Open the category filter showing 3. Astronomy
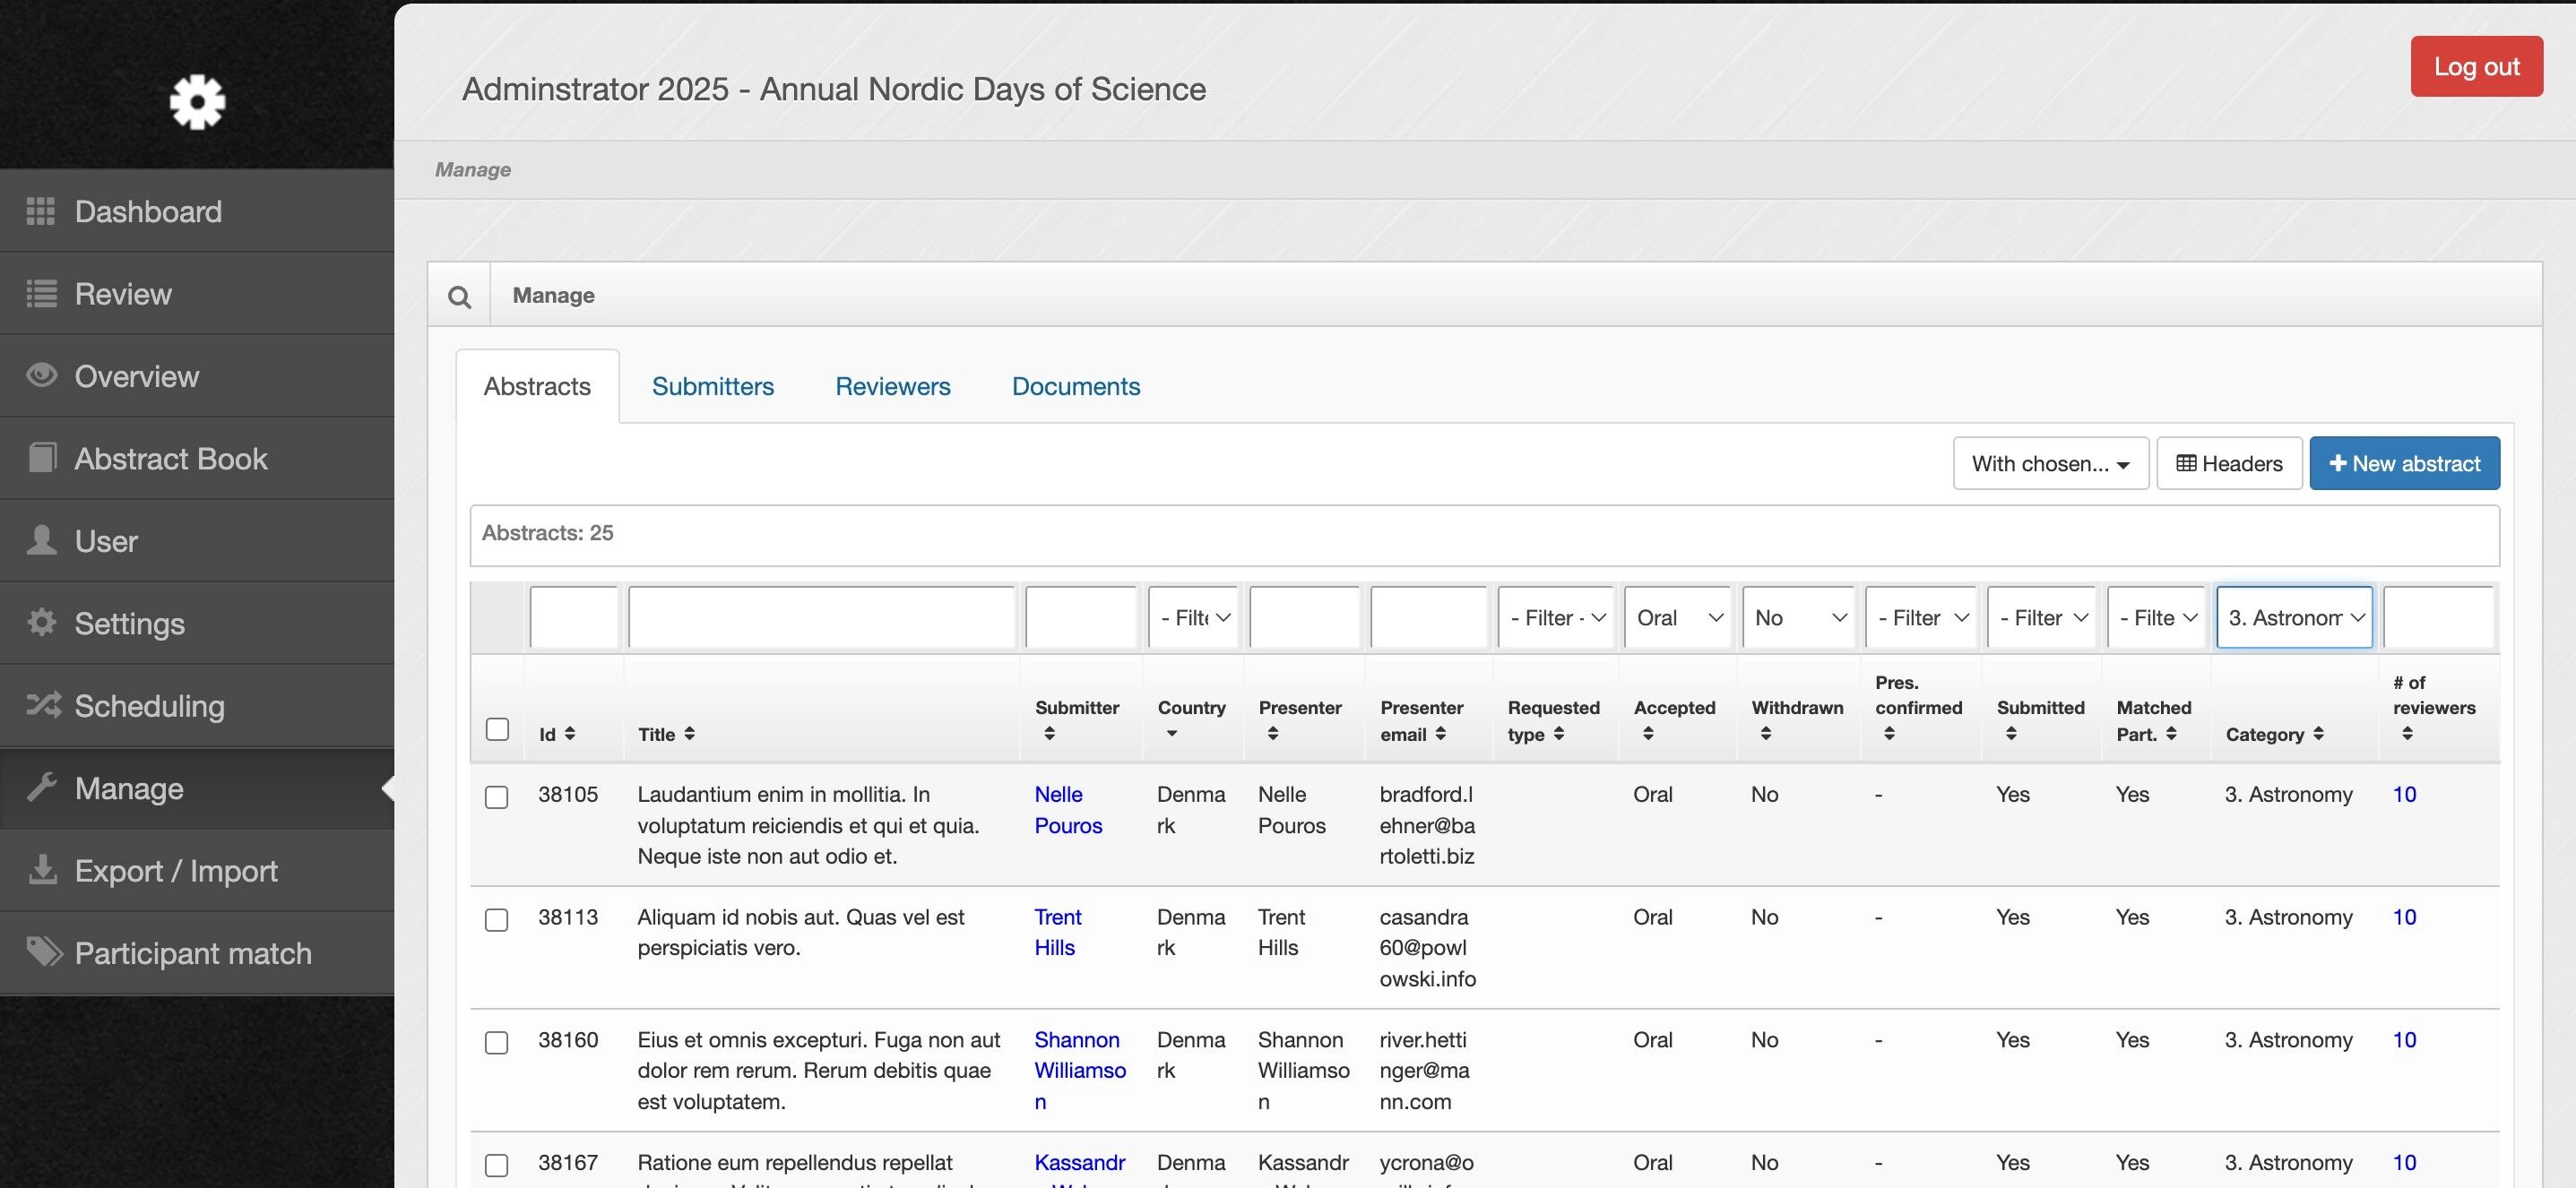The height and width of the screenshot is (1188, 2576). pos(2294,617)
